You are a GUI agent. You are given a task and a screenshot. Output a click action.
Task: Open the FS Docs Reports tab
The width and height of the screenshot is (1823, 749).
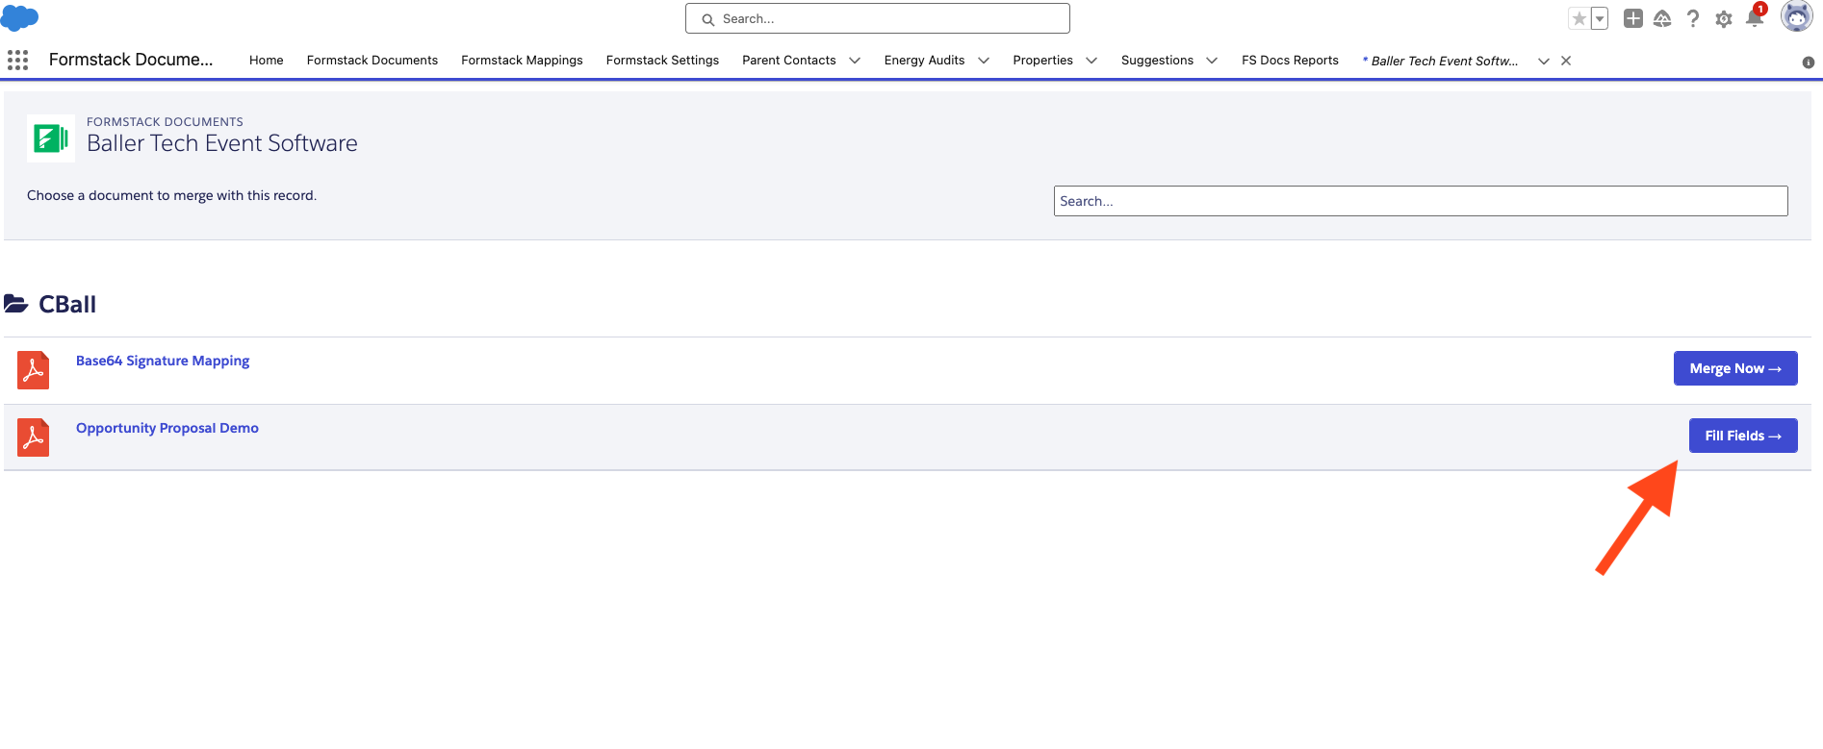click(x=1290, y=60)
